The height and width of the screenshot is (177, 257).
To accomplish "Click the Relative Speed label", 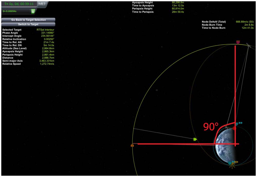I will 12,64.
